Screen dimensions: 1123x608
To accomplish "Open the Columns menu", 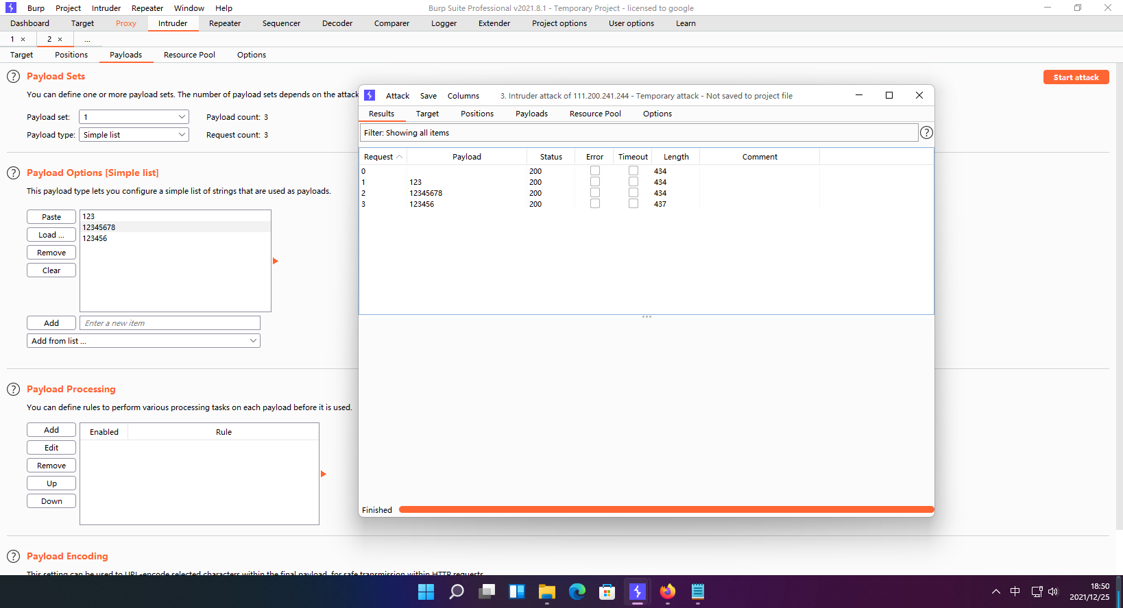I will (x=463, y=96).
